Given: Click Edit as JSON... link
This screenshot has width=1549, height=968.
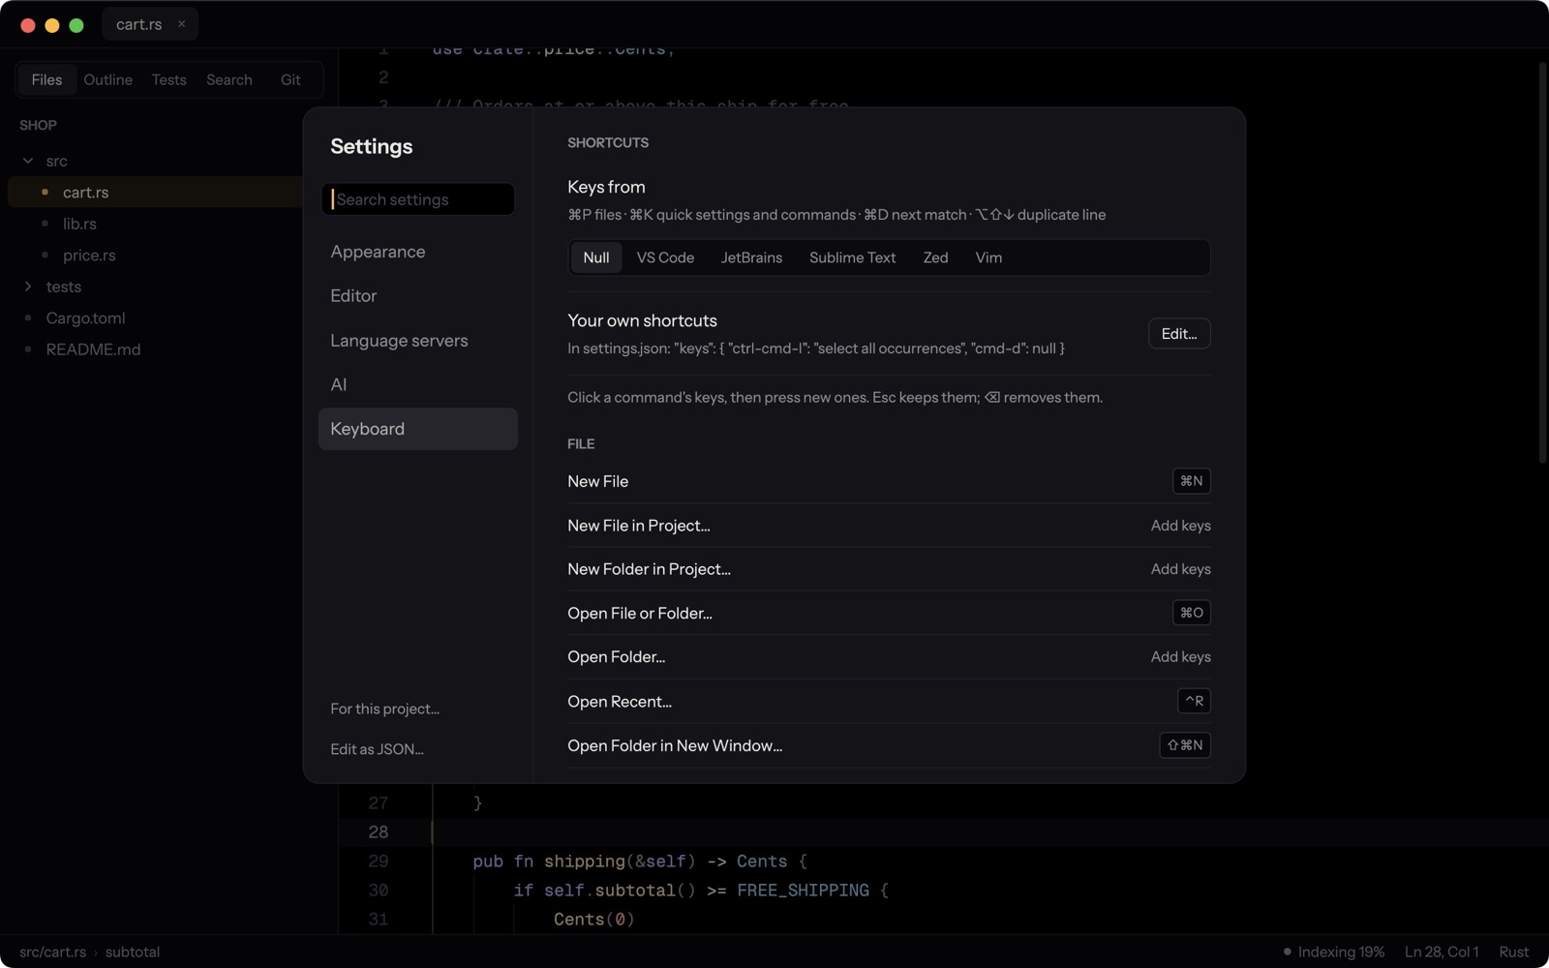Looking at the screenshot, I should 377,749.
